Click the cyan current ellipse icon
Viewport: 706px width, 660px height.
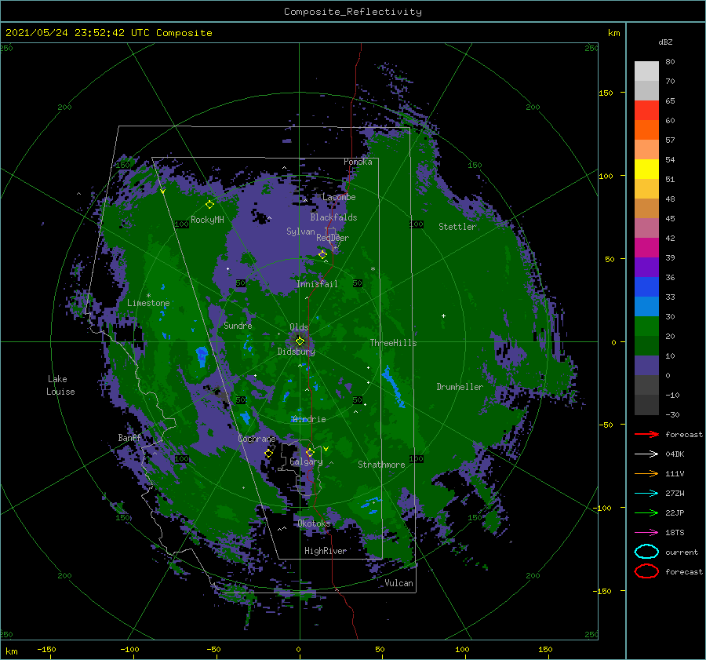click(x=646, y=552)
